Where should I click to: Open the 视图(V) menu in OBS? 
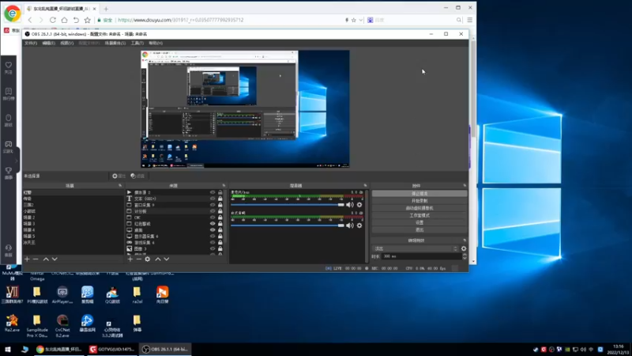[67, 44]
